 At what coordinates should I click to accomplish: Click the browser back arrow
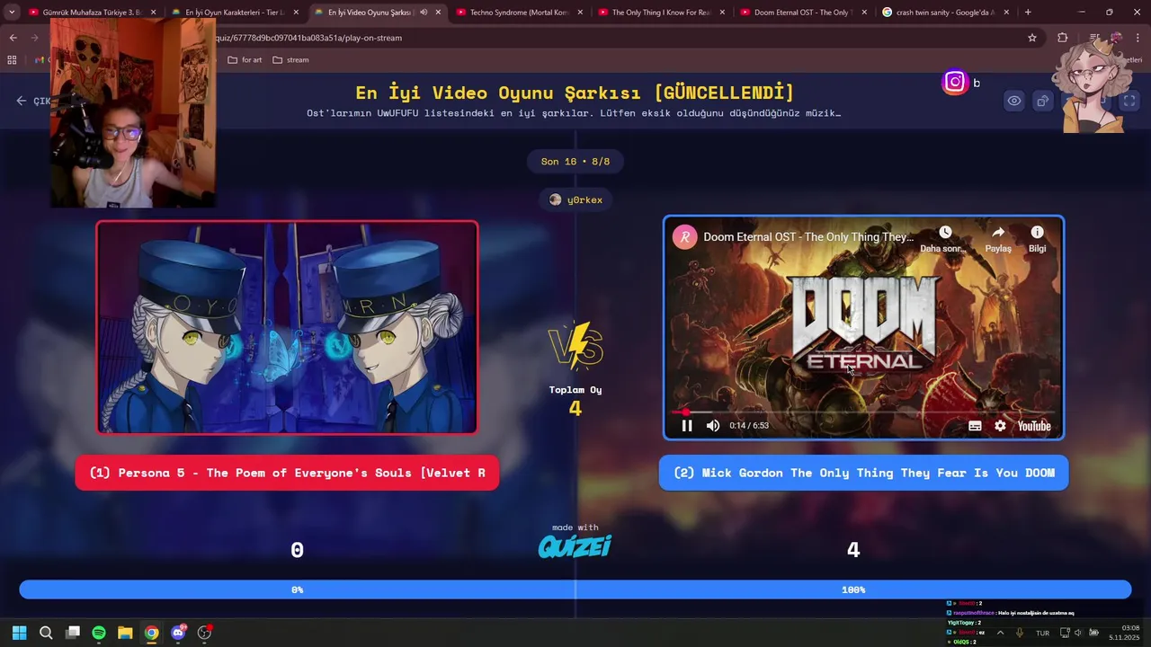point(13,38)
